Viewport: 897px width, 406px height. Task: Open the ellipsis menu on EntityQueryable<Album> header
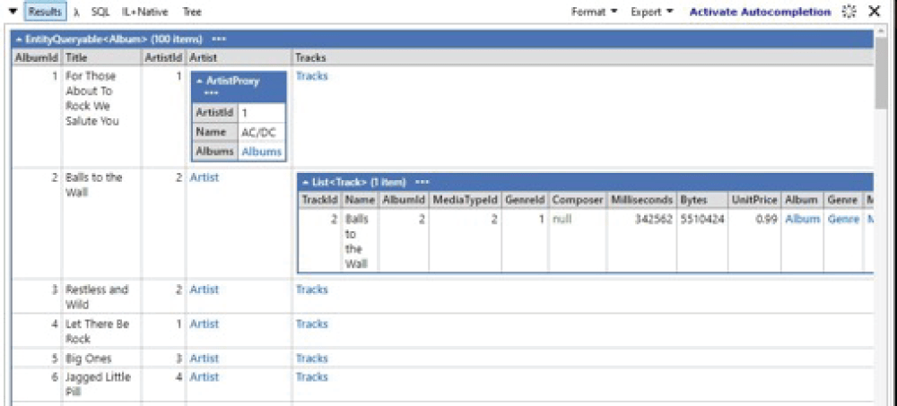tap(219, 39)
